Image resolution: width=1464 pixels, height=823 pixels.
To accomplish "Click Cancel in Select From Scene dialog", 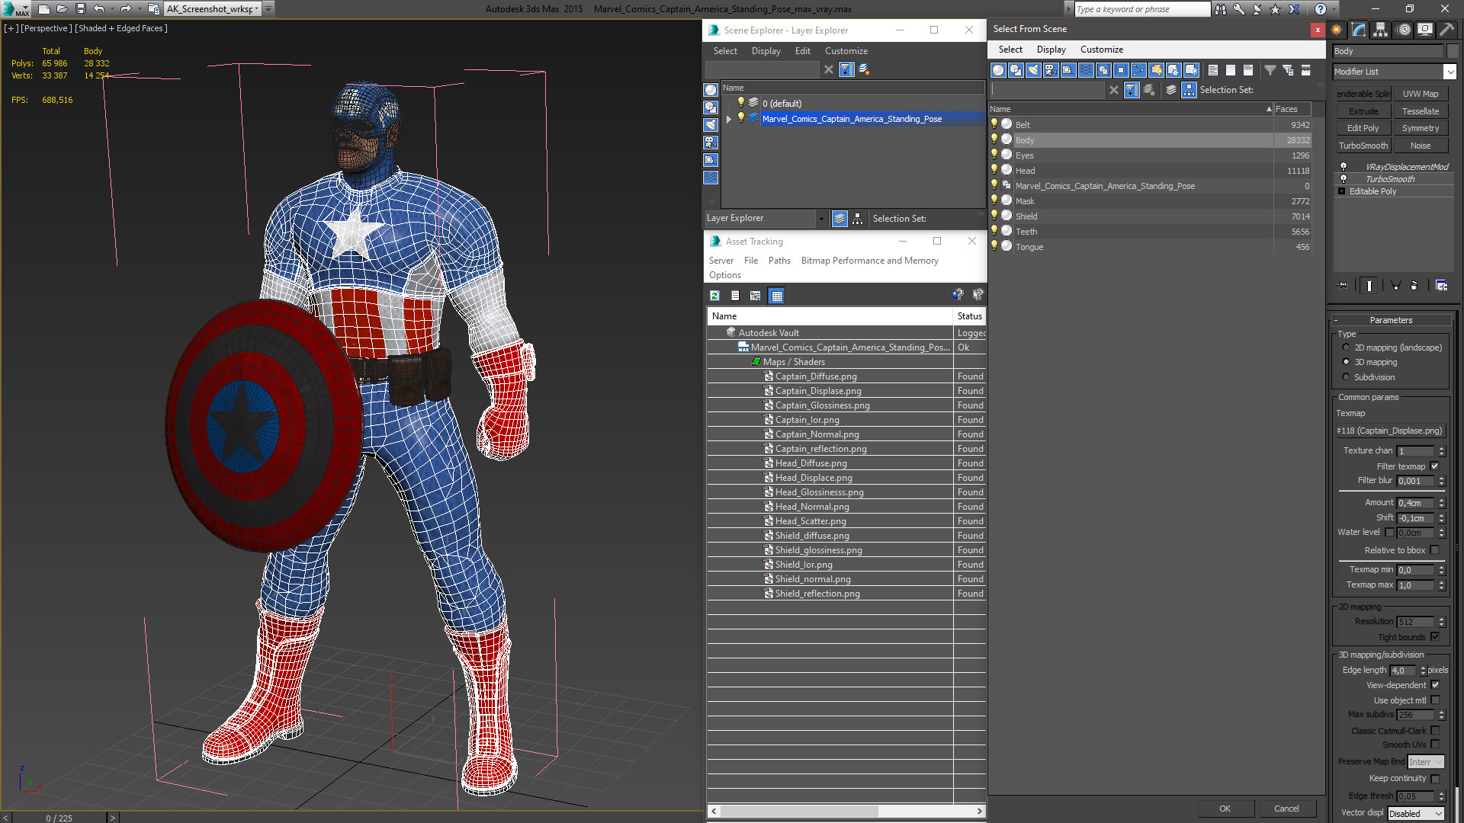I will [1286, 809].
